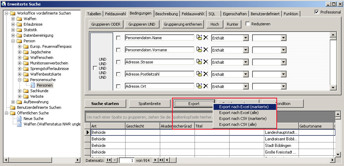This screenshot has width=344, height=166.
Task: Choose Export nach CSV (alle)
Action: tap(238, 124)
